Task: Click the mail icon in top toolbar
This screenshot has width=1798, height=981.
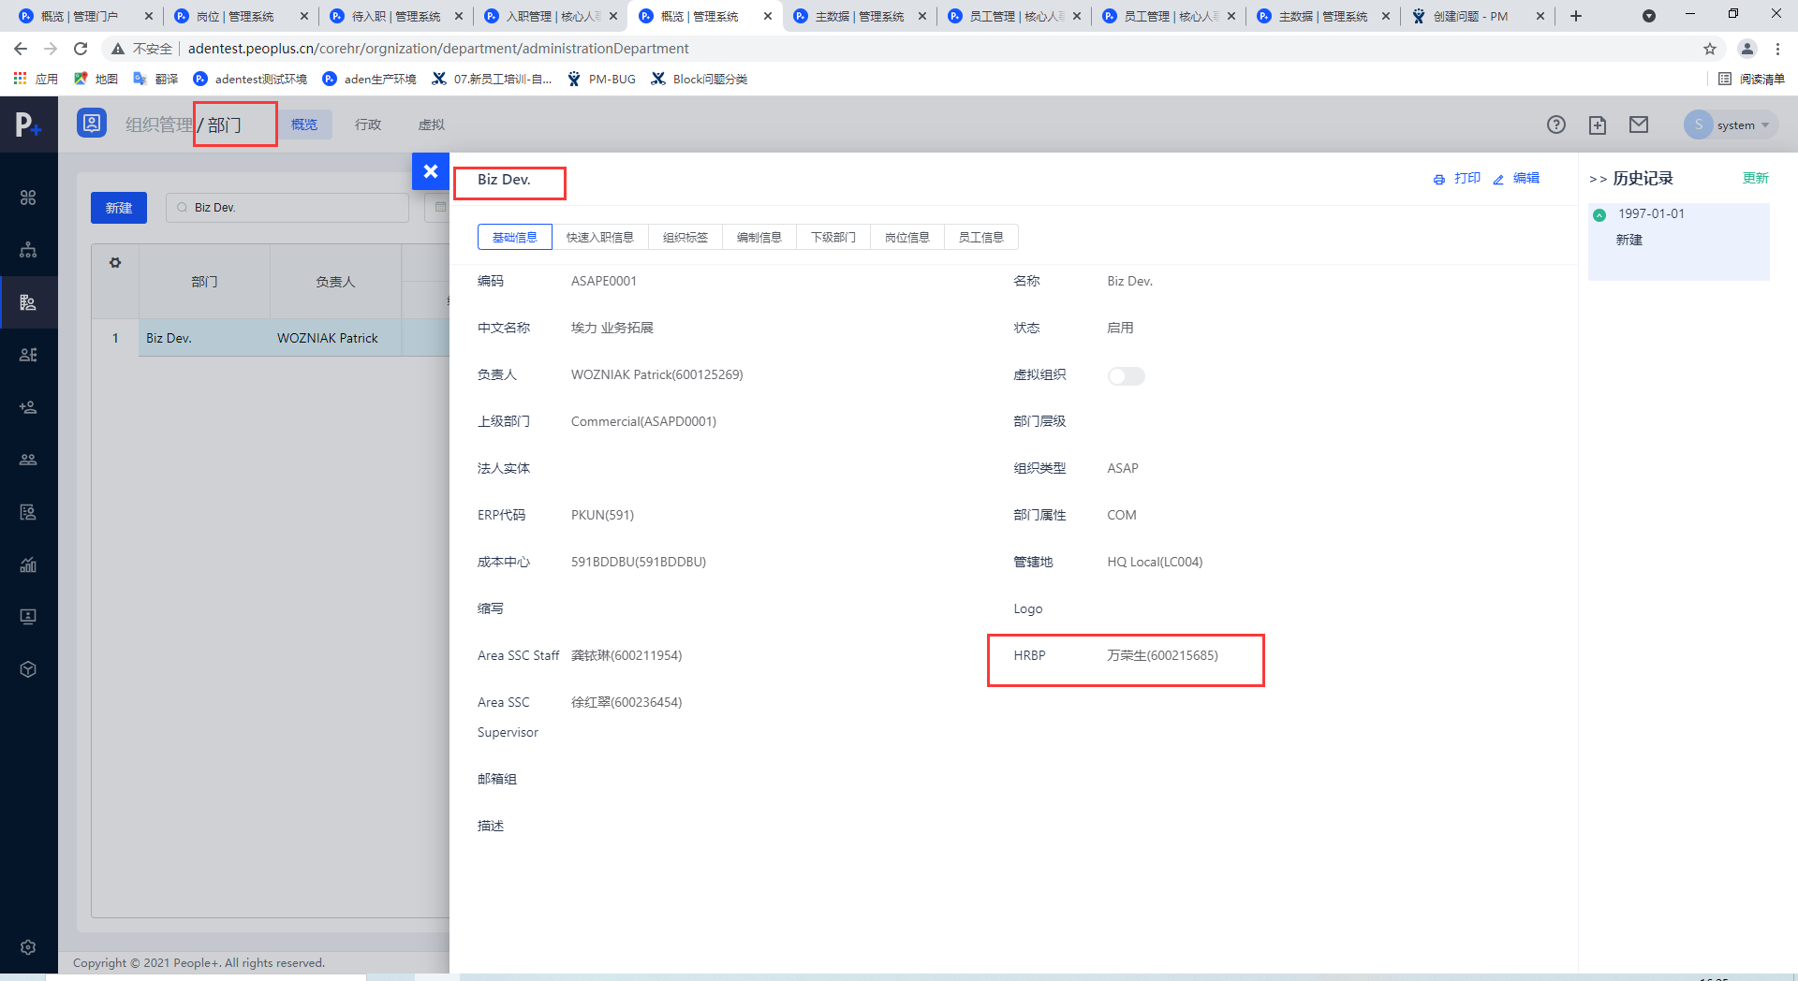Action: click(x=1640, y=124)
